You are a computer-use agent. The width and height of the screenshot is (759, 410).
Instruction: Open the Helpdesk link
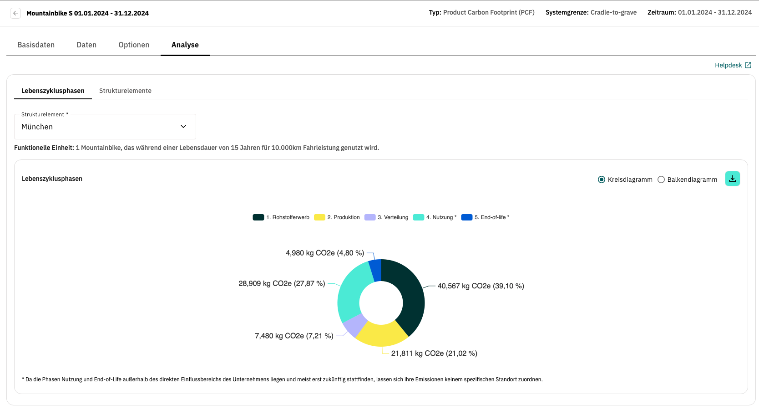click(x=728, y=65)
